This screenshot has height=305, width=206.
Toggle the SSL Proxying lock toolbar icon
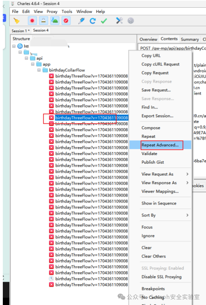point(43,21)
